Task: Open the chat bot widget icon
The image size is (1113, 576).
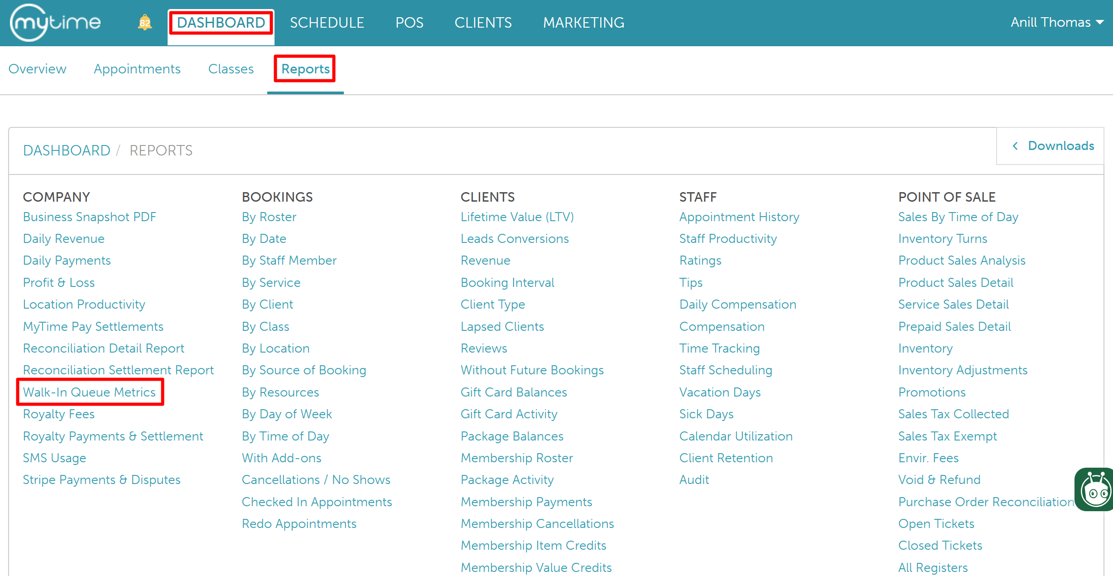Action: point(1095,489)
